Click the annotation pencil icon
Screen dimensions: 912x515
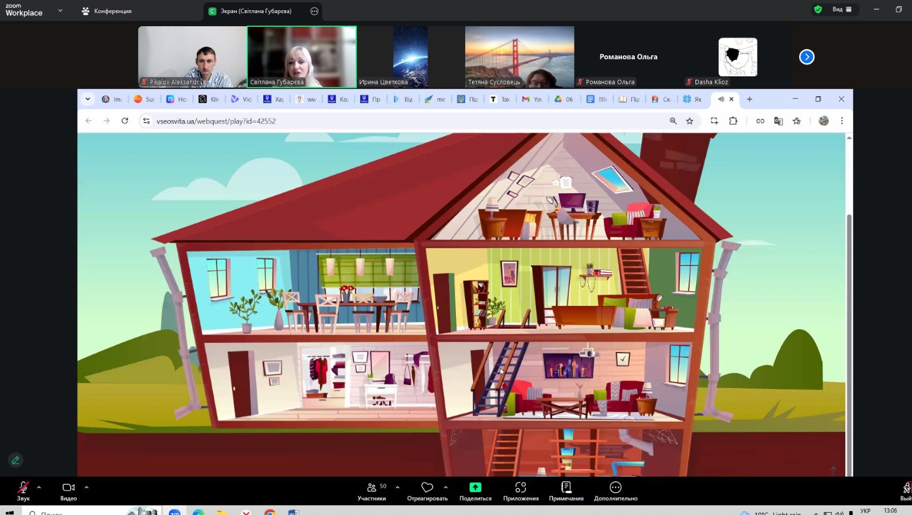click(15, 460)
